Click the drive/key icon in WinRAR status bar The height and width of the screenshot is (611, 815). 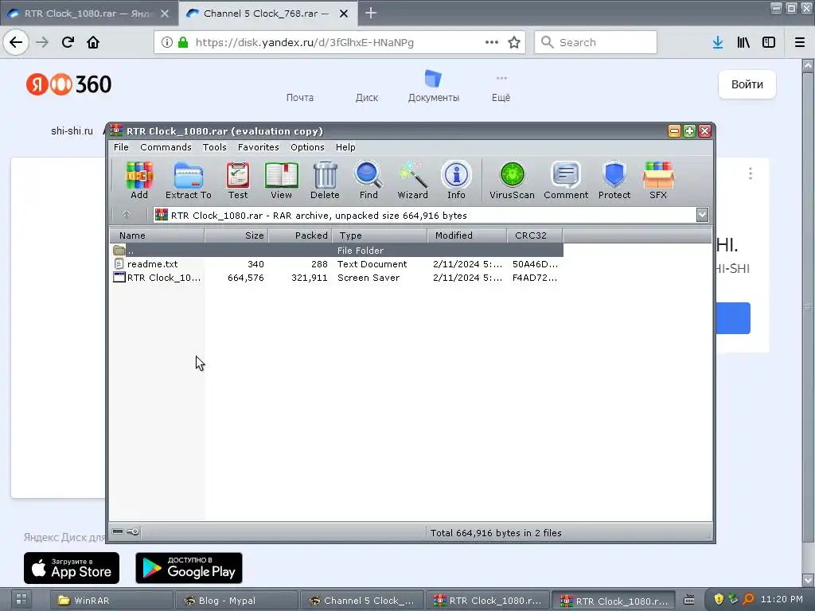point(126,531)
